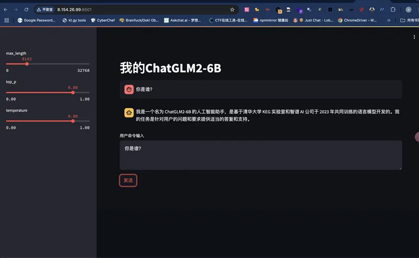Open the green X extension icon
Image resolution: width=419 pixels, height=258 pixels.
319,9
